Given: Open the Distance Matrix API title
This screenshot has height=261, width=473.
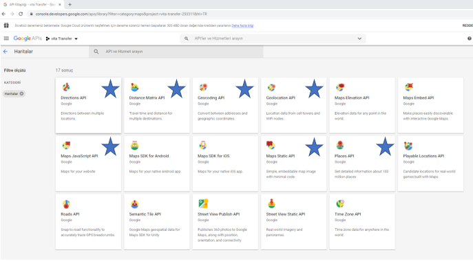Looking at the screenshot, I should [x=147, y=98].
